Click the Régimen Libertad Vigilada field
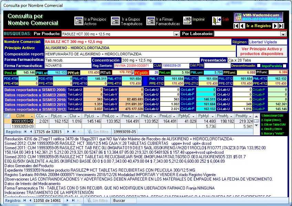Image resolution: width=292 pixels, height=206 pixels. coord(268,42)
